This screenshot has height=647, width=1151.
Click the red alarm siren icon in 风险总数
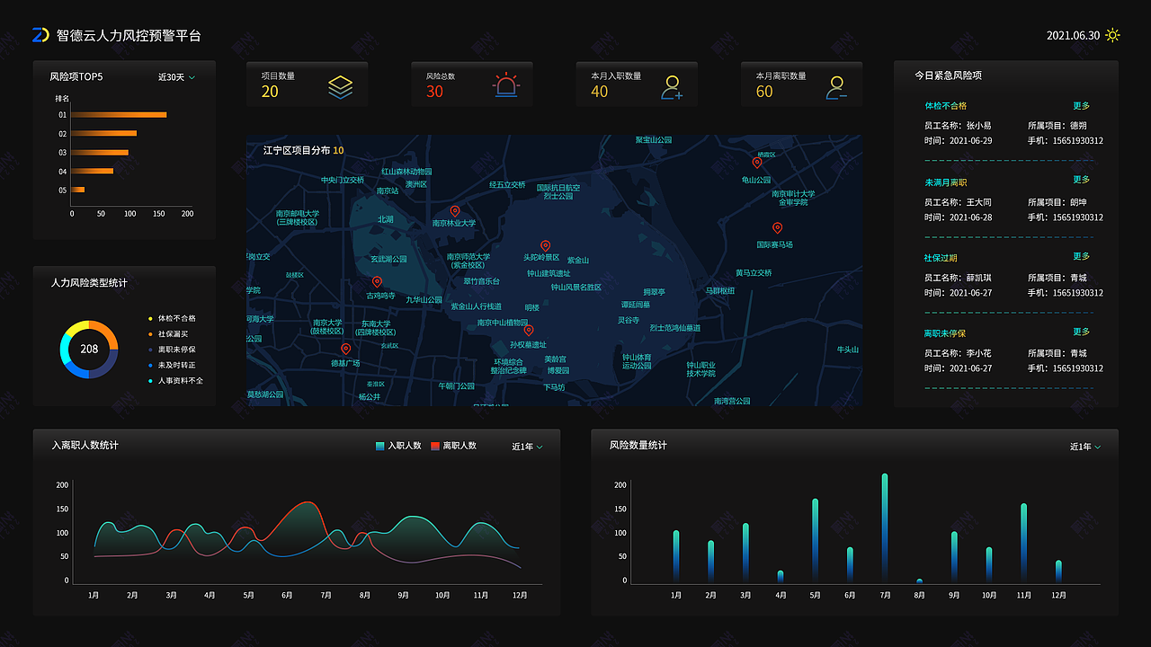click(x=506, y=85)
